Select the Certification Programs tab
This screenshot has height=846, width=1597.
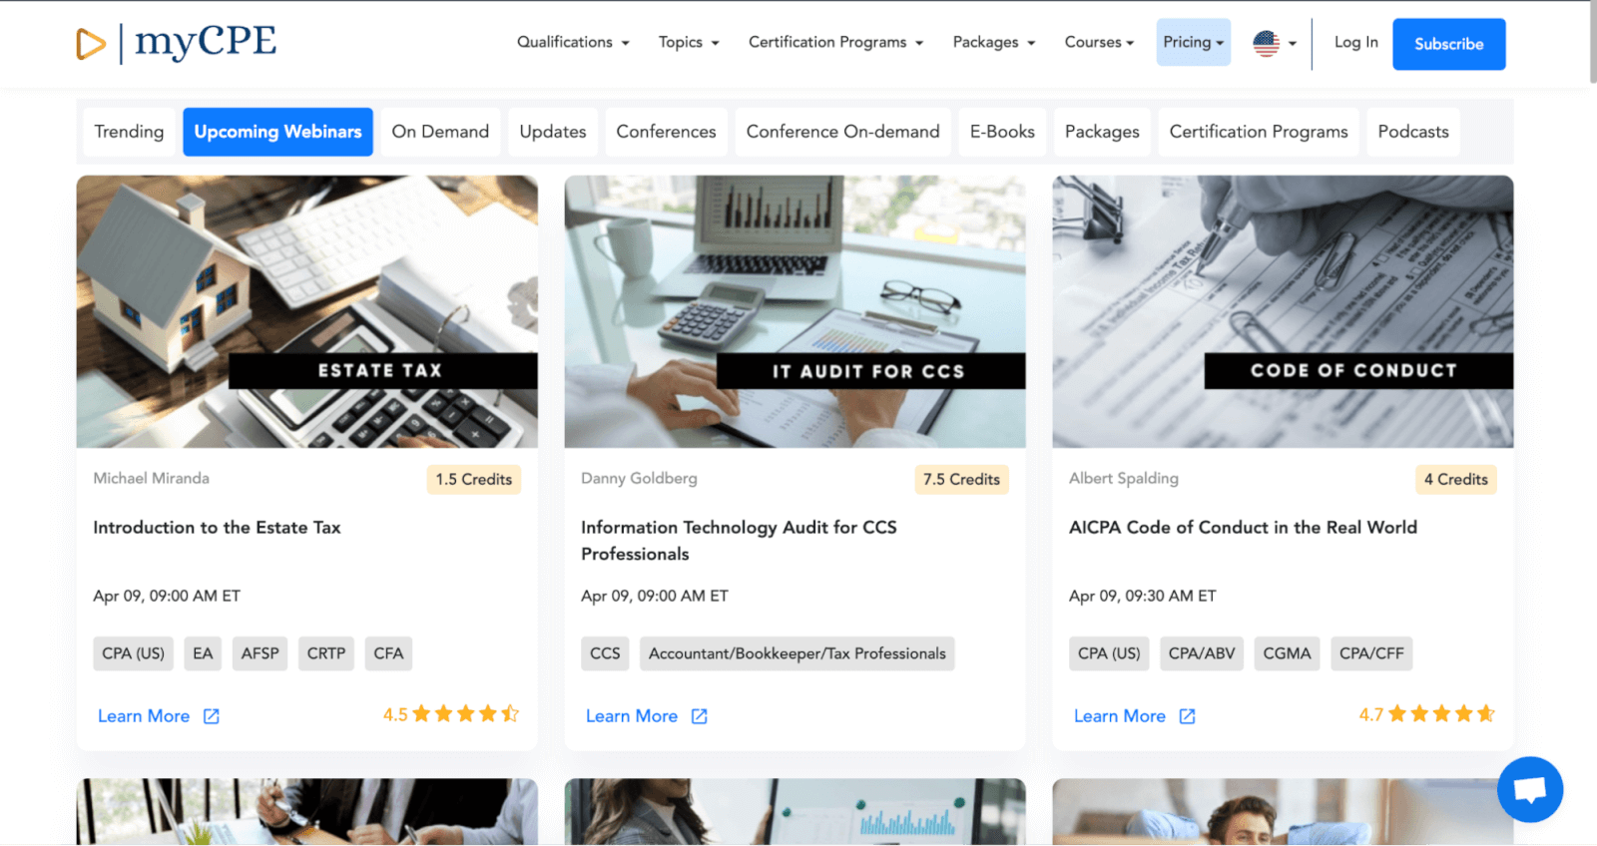(x=1259, y=132)
